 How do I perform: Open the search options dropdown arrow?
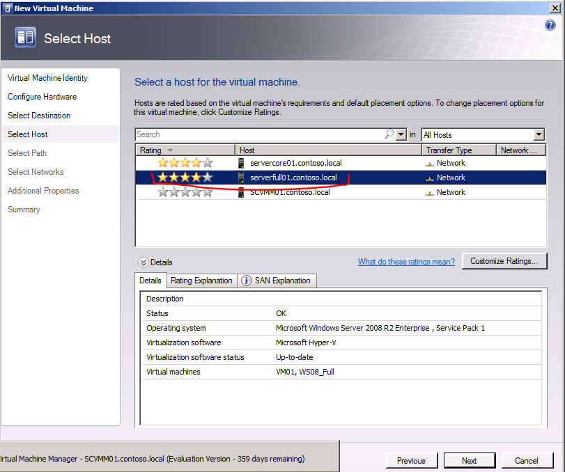[401, 134]
